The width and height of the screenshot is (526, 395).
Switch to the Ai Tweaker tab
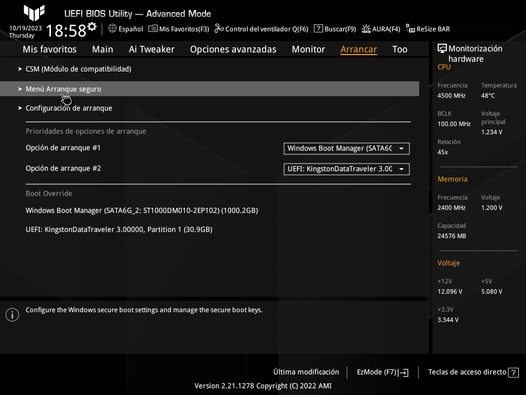[x=152, y=49]
